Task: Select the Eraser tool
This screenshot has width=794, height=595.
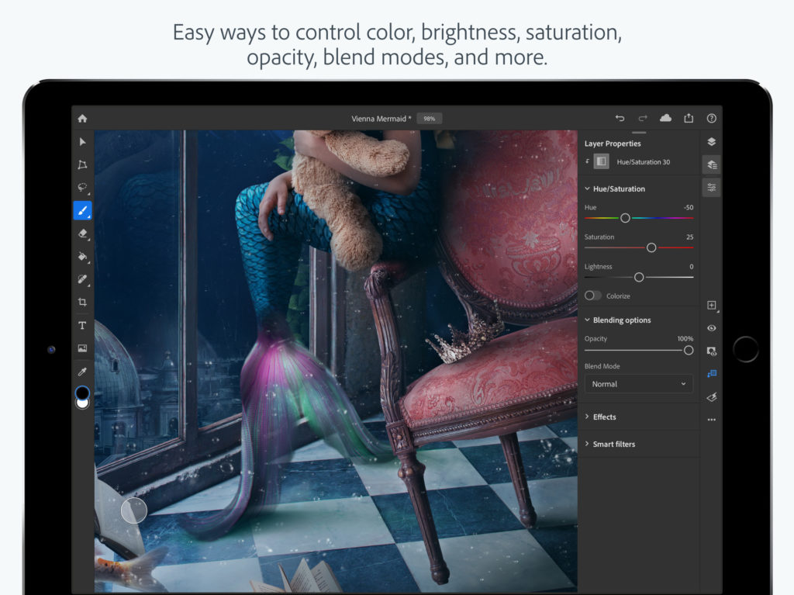Action: tap(82, 234)
